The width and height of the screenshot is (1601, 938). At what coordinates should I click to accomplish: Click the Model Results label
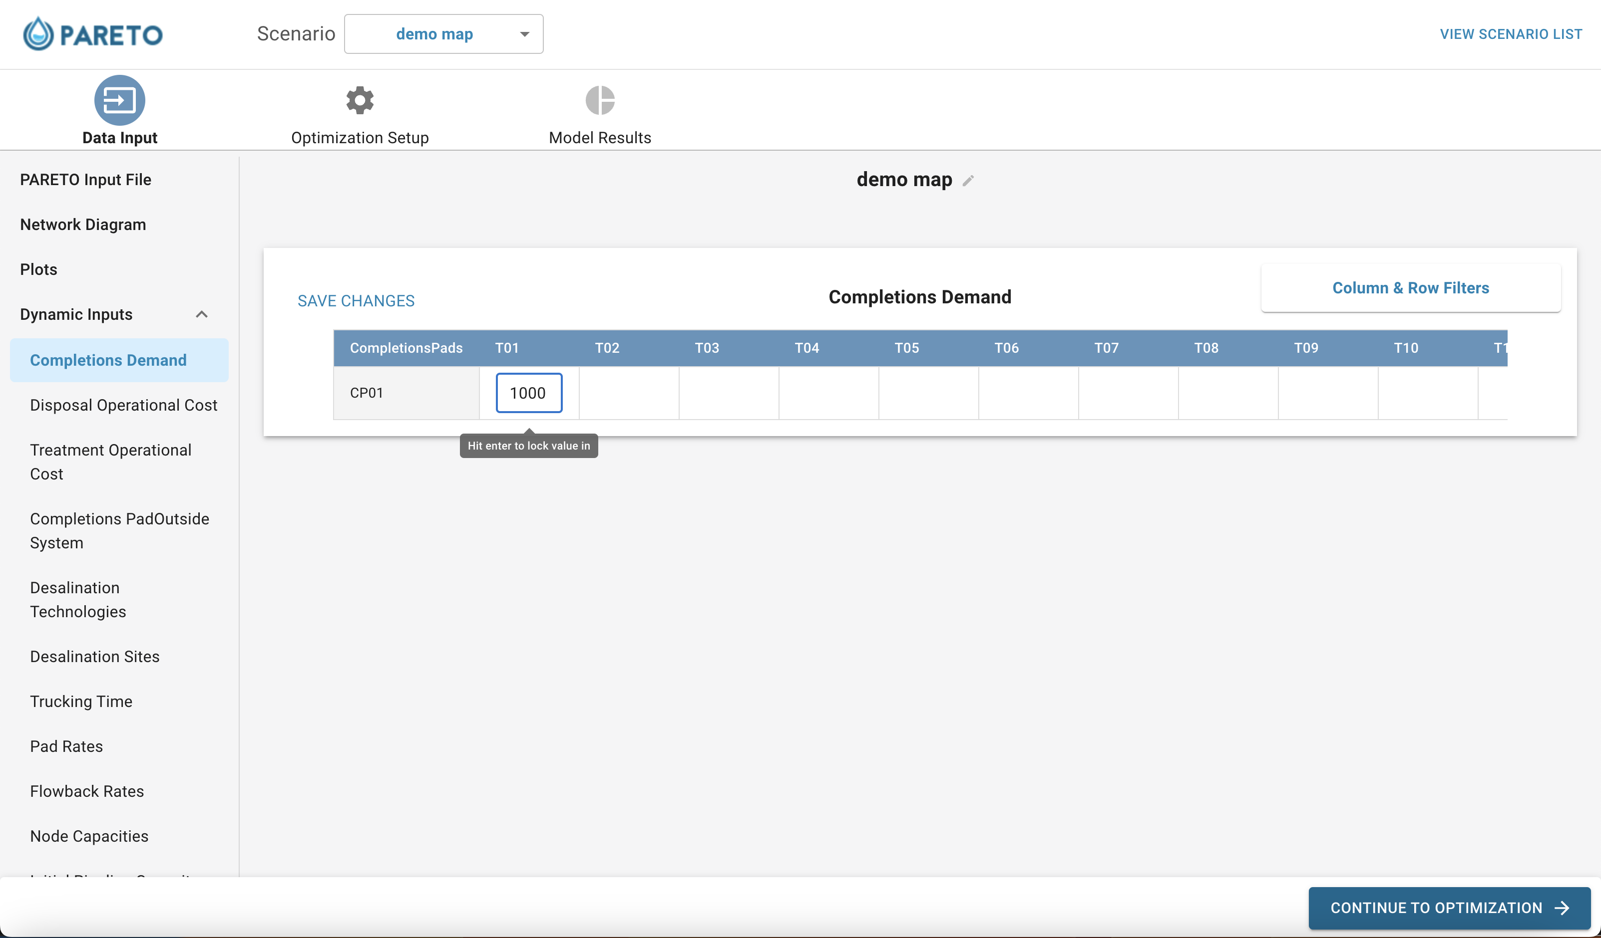(600, 138)
